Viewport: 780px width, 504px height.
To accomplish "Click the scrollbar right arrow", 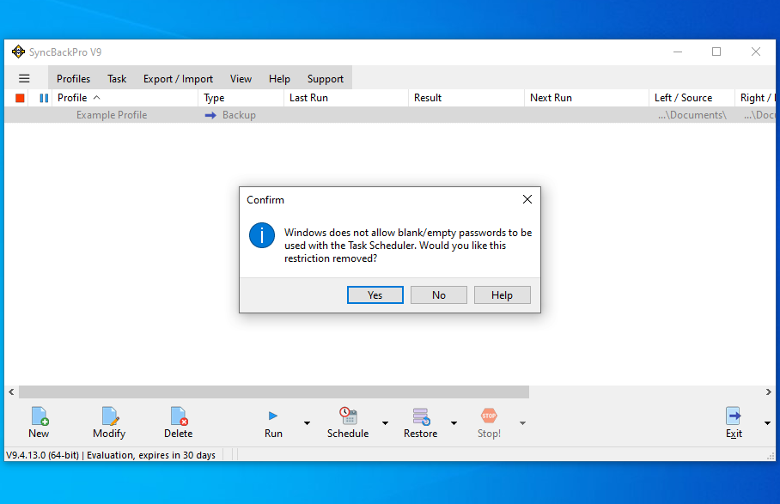I will pos(769,392).
